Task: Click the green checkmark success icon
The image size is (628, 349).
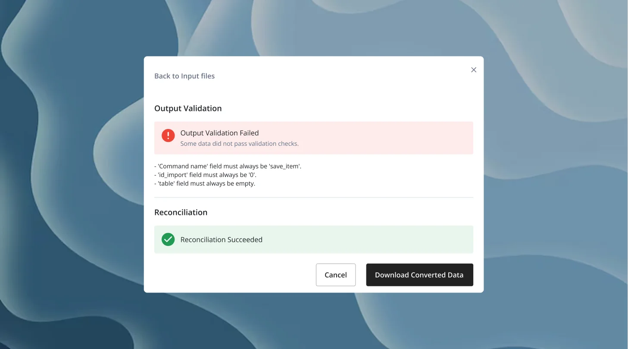Action: pyautogui.click(x=168, y=239)
